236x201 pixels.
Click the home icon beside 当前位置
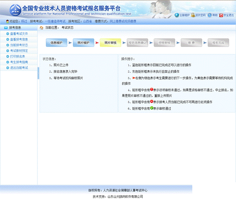tap(41, 28)
